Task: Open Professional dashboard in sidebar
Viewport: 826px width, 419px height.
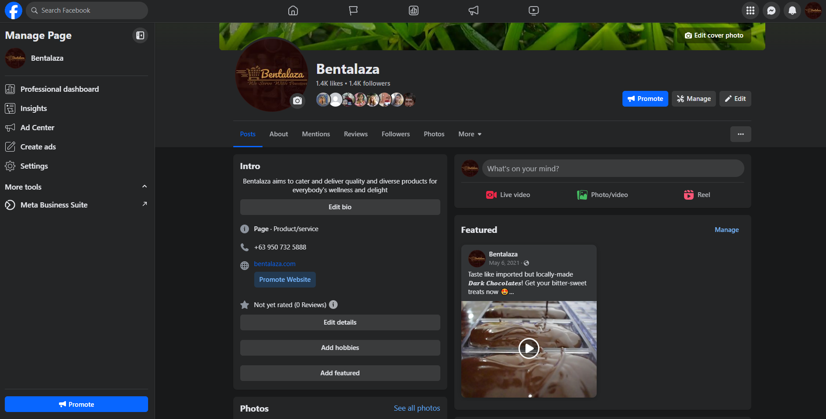Action: pos(76,89)
